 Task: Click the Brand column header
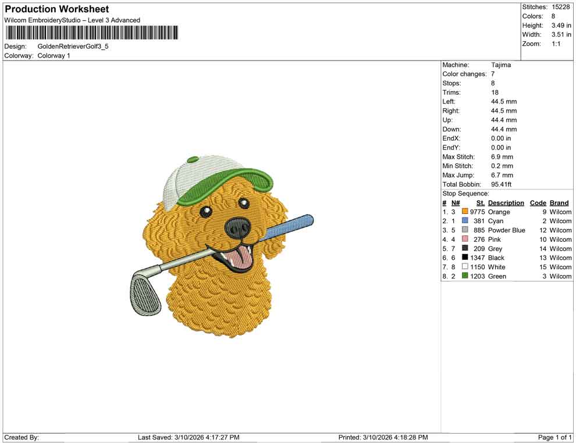[x=559, y=202]
